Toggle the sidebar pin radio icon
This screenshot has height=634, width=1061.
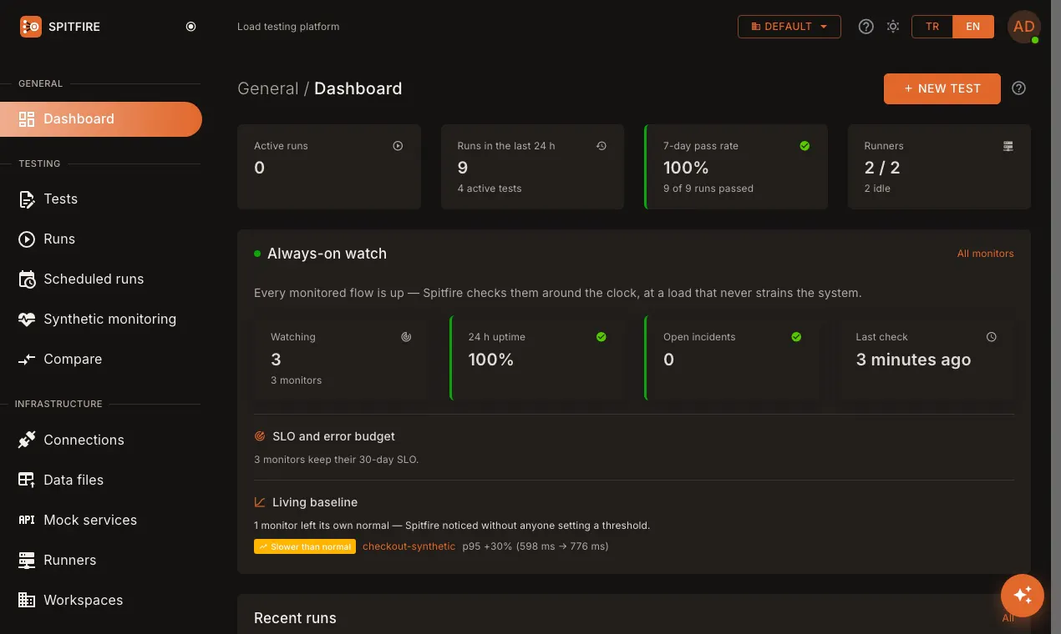[x=190, y=27]
